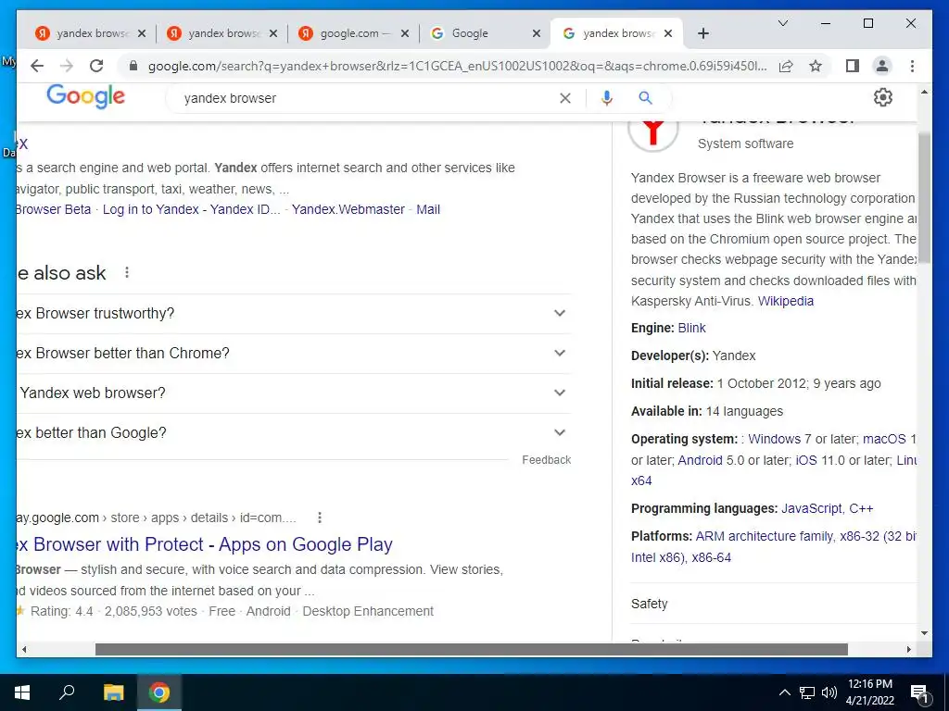Viewport: 949px width, 711px height.
Task: Open the Chrome side panel
Action: [x=853, y=66]
